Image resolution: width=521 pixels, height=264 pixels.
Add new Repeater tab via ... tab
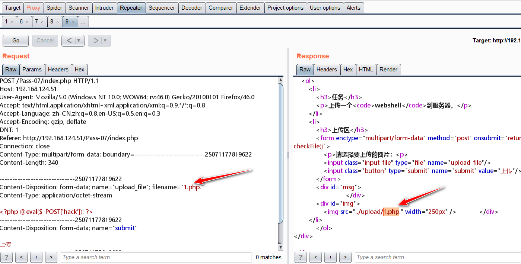point(83,22)
